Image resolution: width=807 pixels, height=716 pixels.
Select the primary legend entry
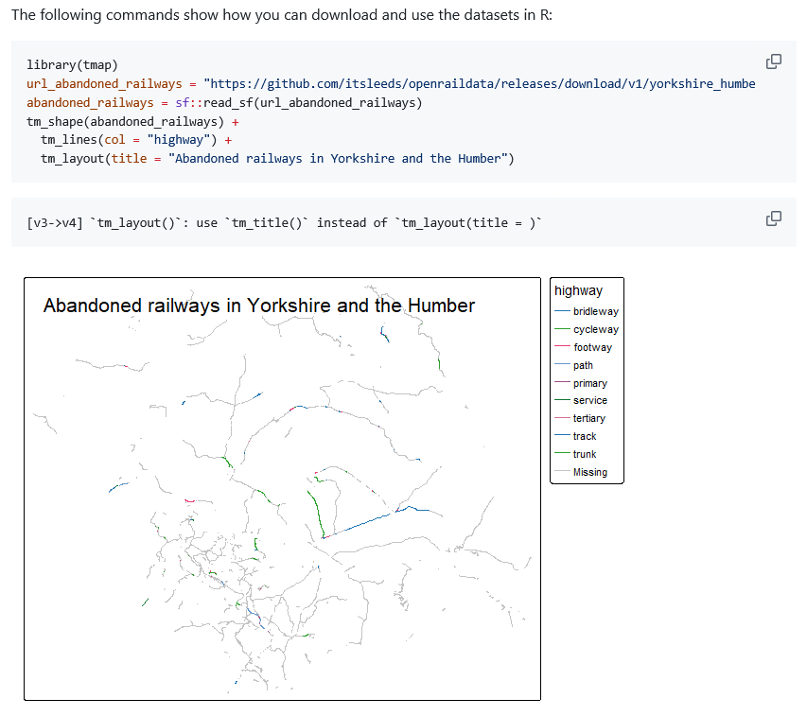click(589, 383)
